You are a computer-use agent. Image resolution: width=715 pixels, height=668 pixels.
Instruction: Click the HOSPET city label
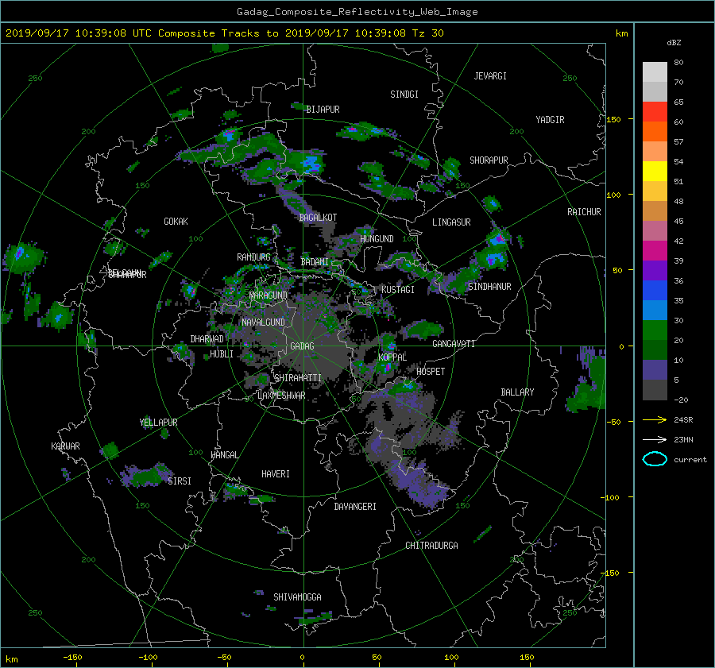(x=431, y=372)
